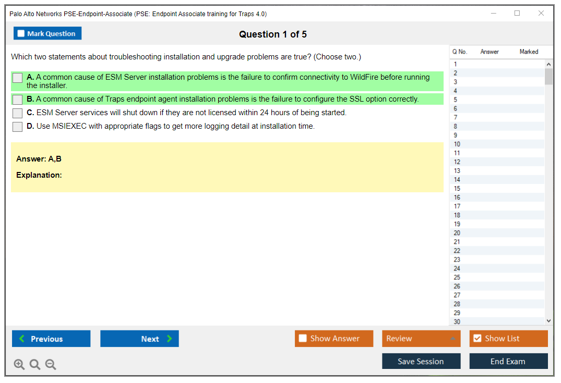Uncheck Show List to hide question list
Image resolution: width=561 pixels, height=383 pixels.
pyautogui.click(x=477, y=339)
